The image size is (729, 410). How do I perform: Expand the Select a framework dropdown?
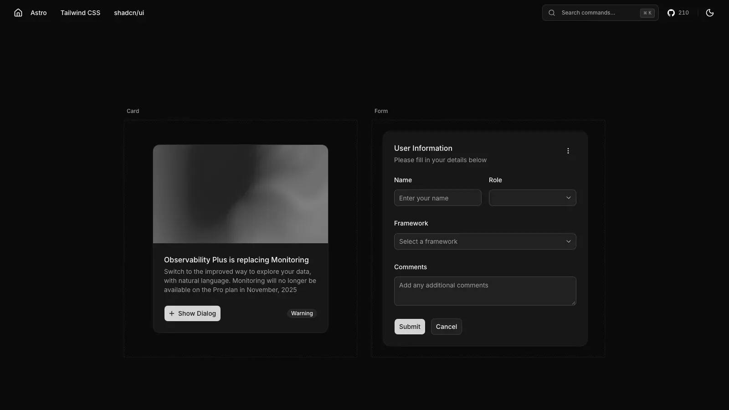485,241
